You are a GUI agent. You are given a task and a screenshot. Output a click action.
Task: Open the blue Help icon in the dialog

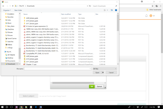coord(116,10)
